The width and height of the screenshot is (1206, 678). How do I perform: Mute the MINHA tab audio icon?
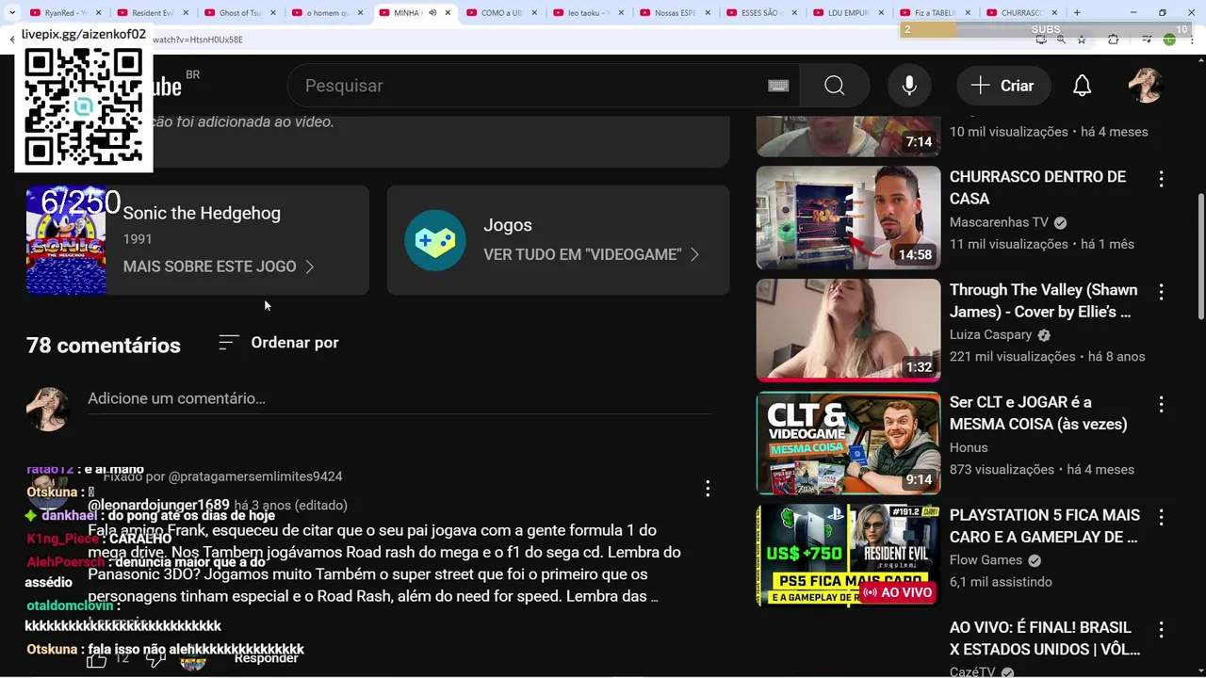(x=432, y=13)
